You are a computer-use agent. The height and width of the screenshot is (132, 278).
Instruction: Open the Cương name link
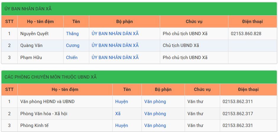tap(73, 45)
